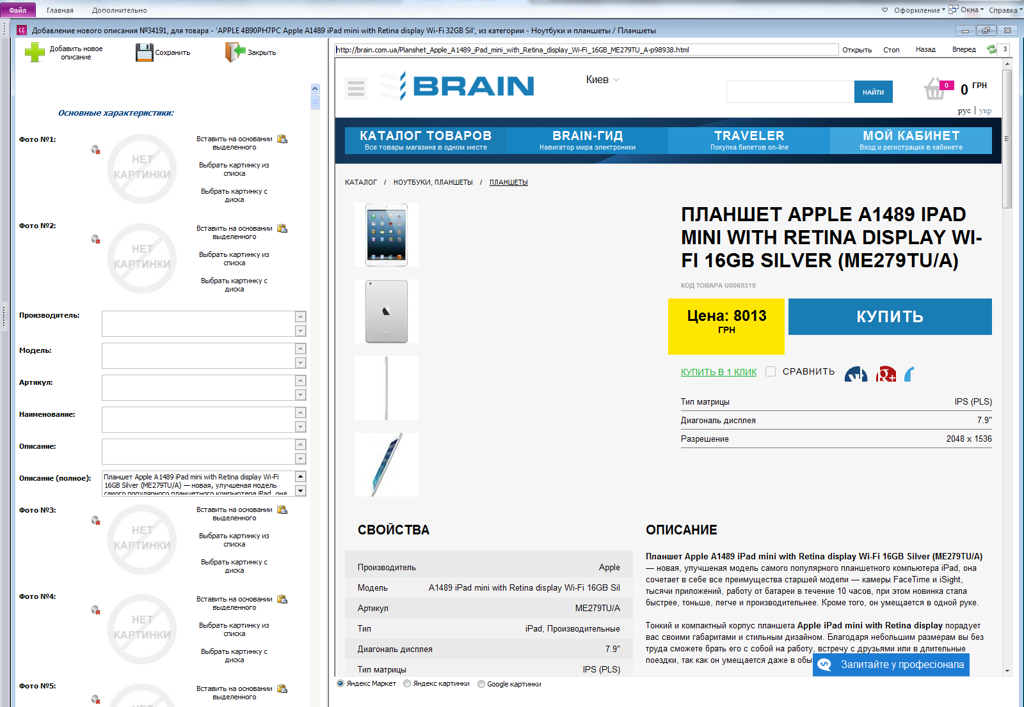1024x707 pixels.
Task: Click the paste icon for Photo №4
Action: pyautogui.click(x=282, y=599)
